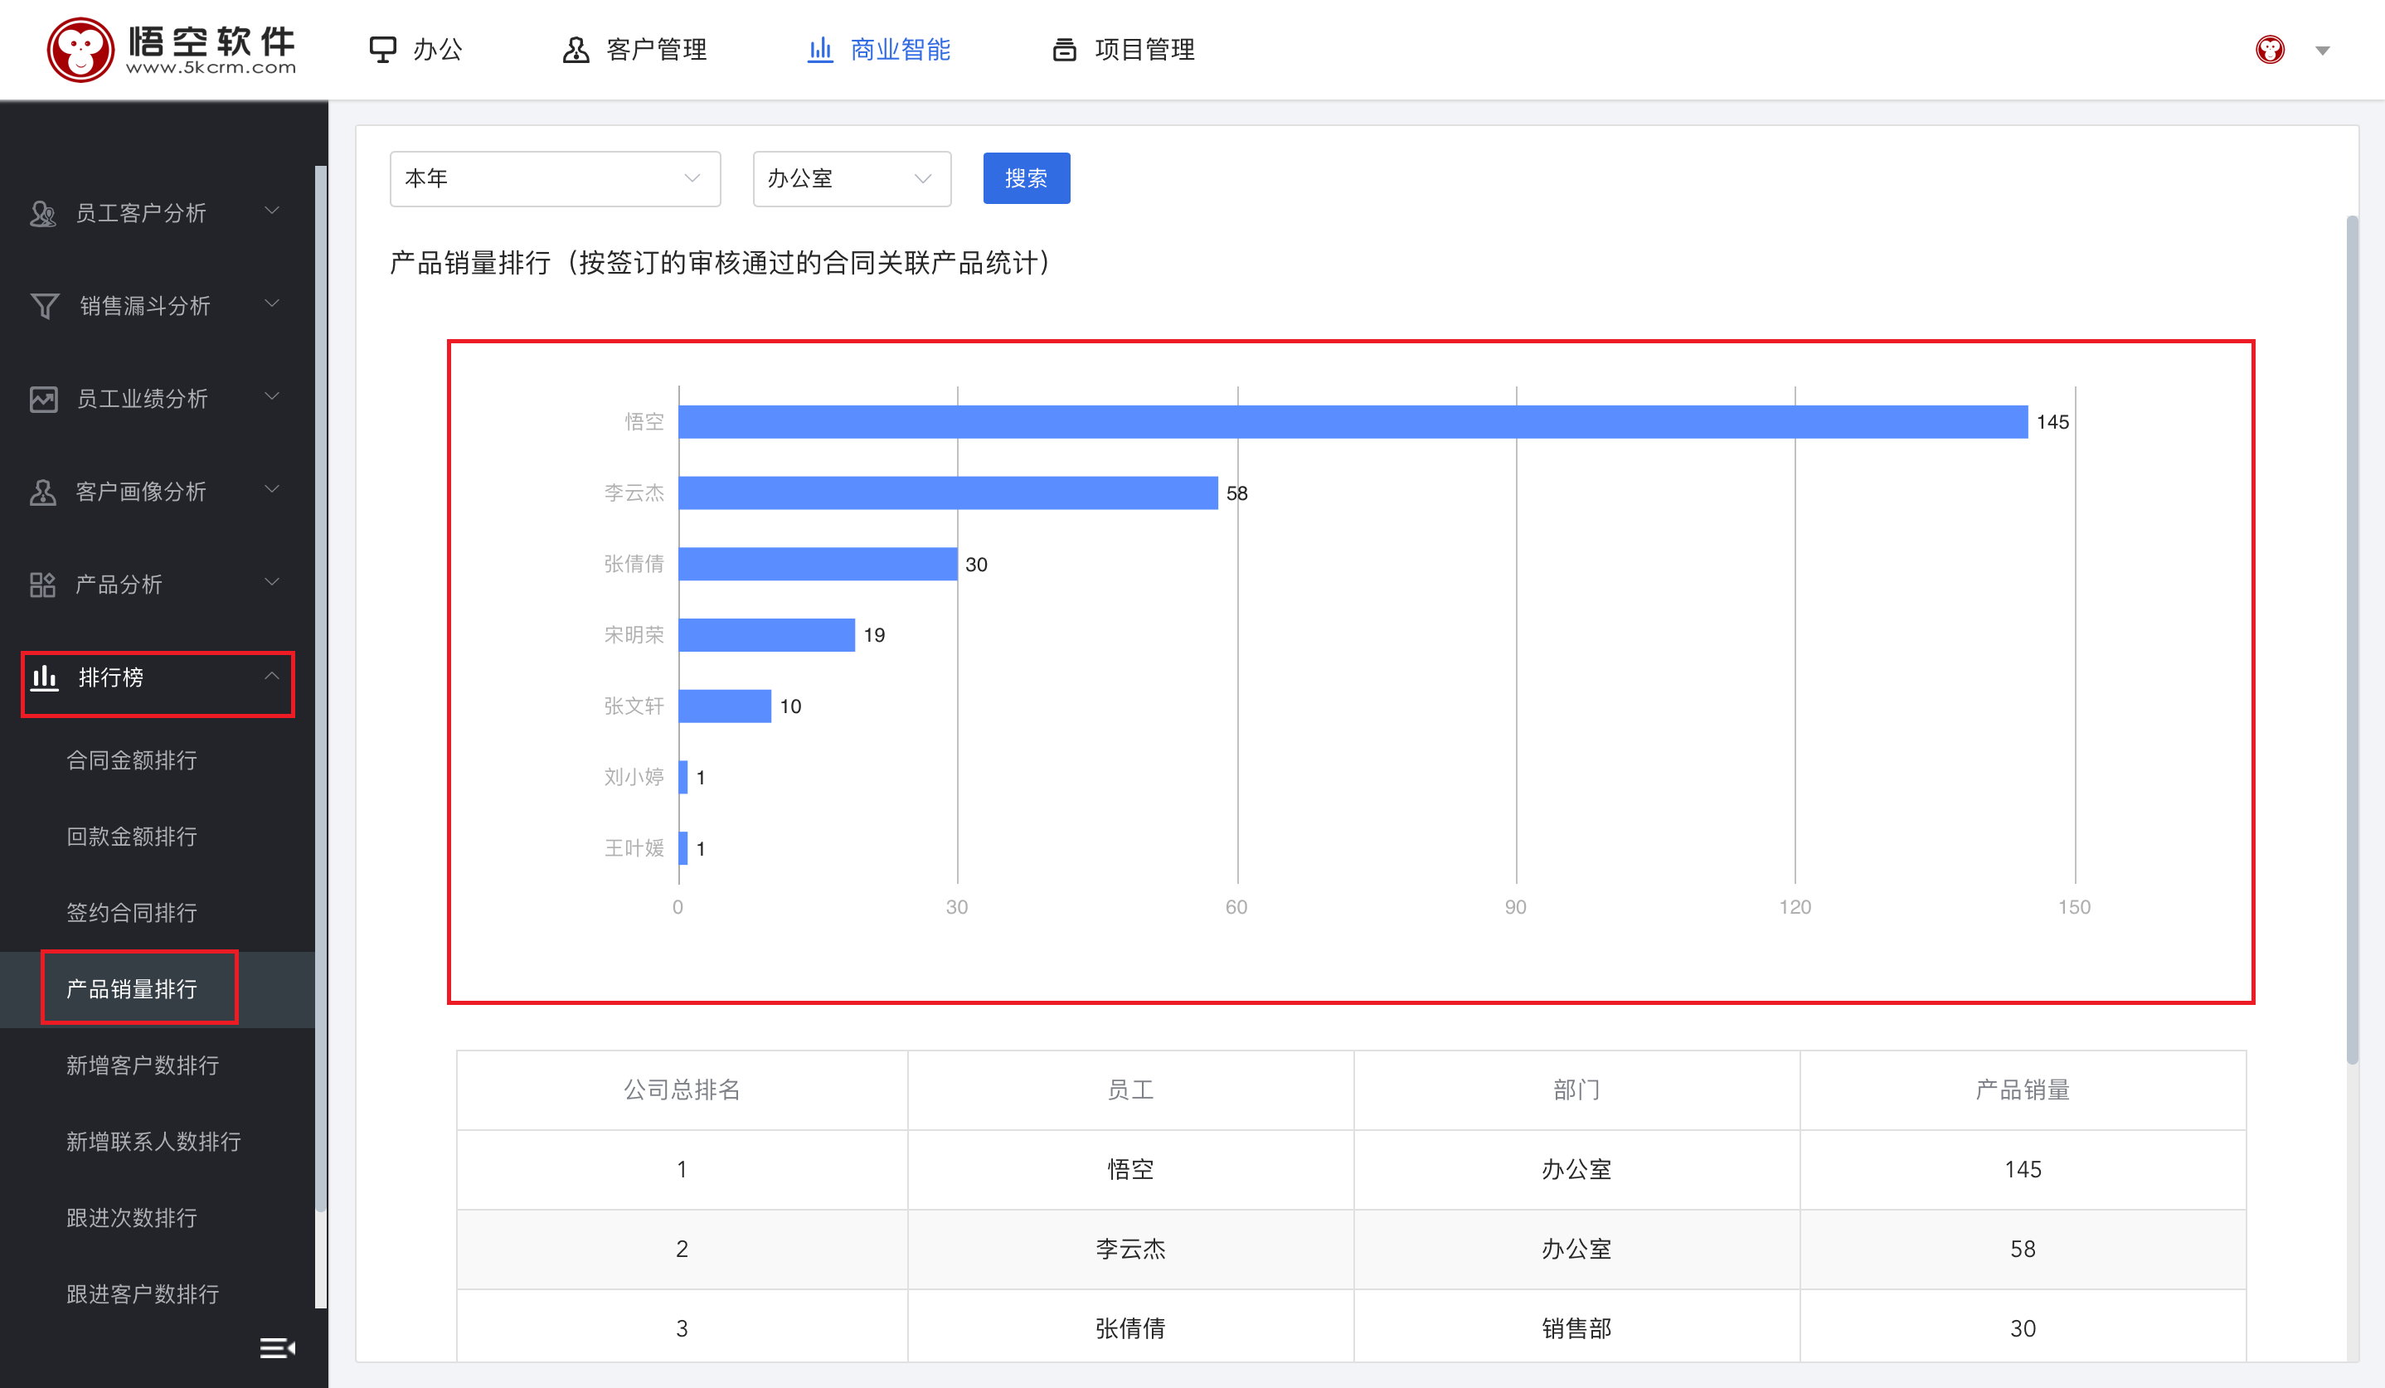The image size is (2385, 1388).
Task: Click the 员工 column header
Action: point(1130,1090)
